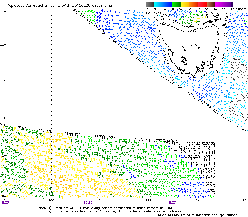Click the 'NOAA/NESDIS/Office of Research and Applications' credit
Image resolution: width=248 pixels, height=217 pixels.
pyautogui.click(x=197, y=215)
